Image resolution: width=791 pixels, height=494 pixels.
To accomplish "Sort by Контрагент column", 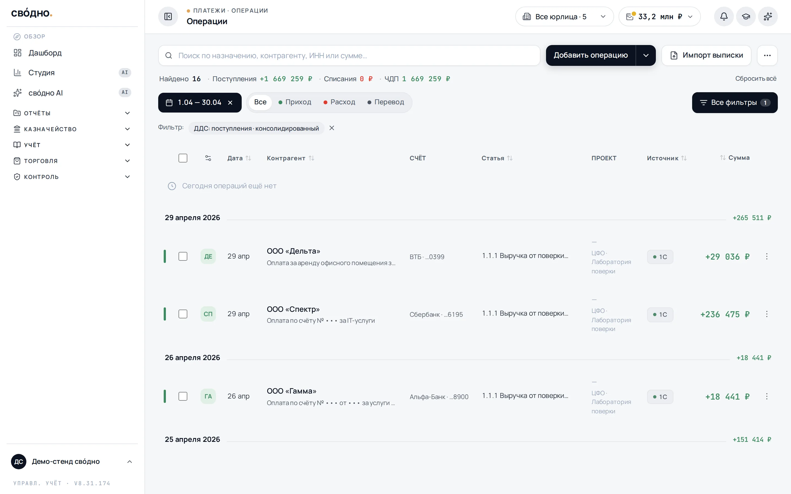I will tap(291, 158).
